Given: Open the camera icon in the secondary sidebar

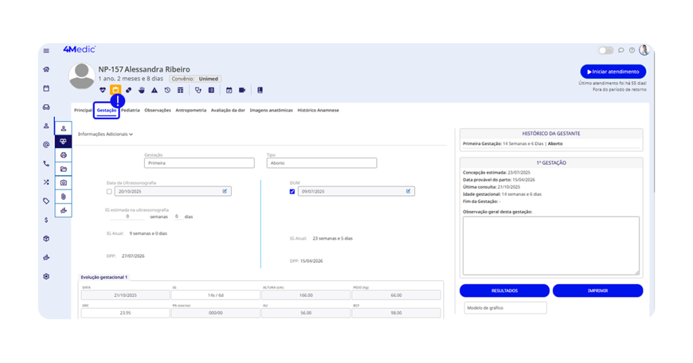Looking at the screenshot, I should pos(64,183).
